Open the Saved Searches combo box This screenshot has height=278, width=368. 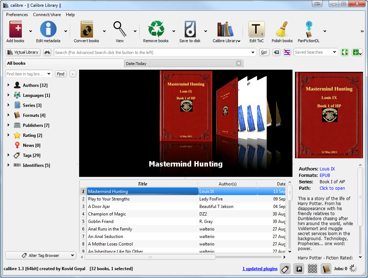[x=316, y=52]
